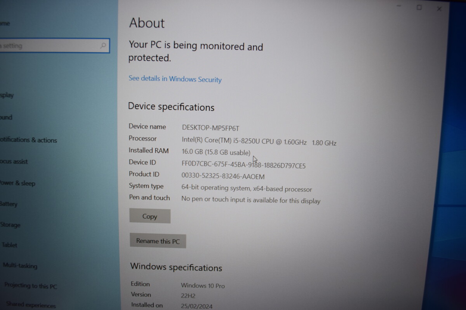Open Projecting to this PC settings
The width and height of the screenshot is (466, 310).
click(31, 286)
